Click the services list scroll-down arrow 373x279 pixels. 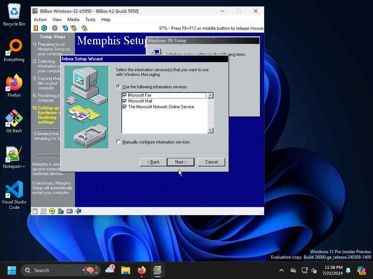click(x=210, y=130)
